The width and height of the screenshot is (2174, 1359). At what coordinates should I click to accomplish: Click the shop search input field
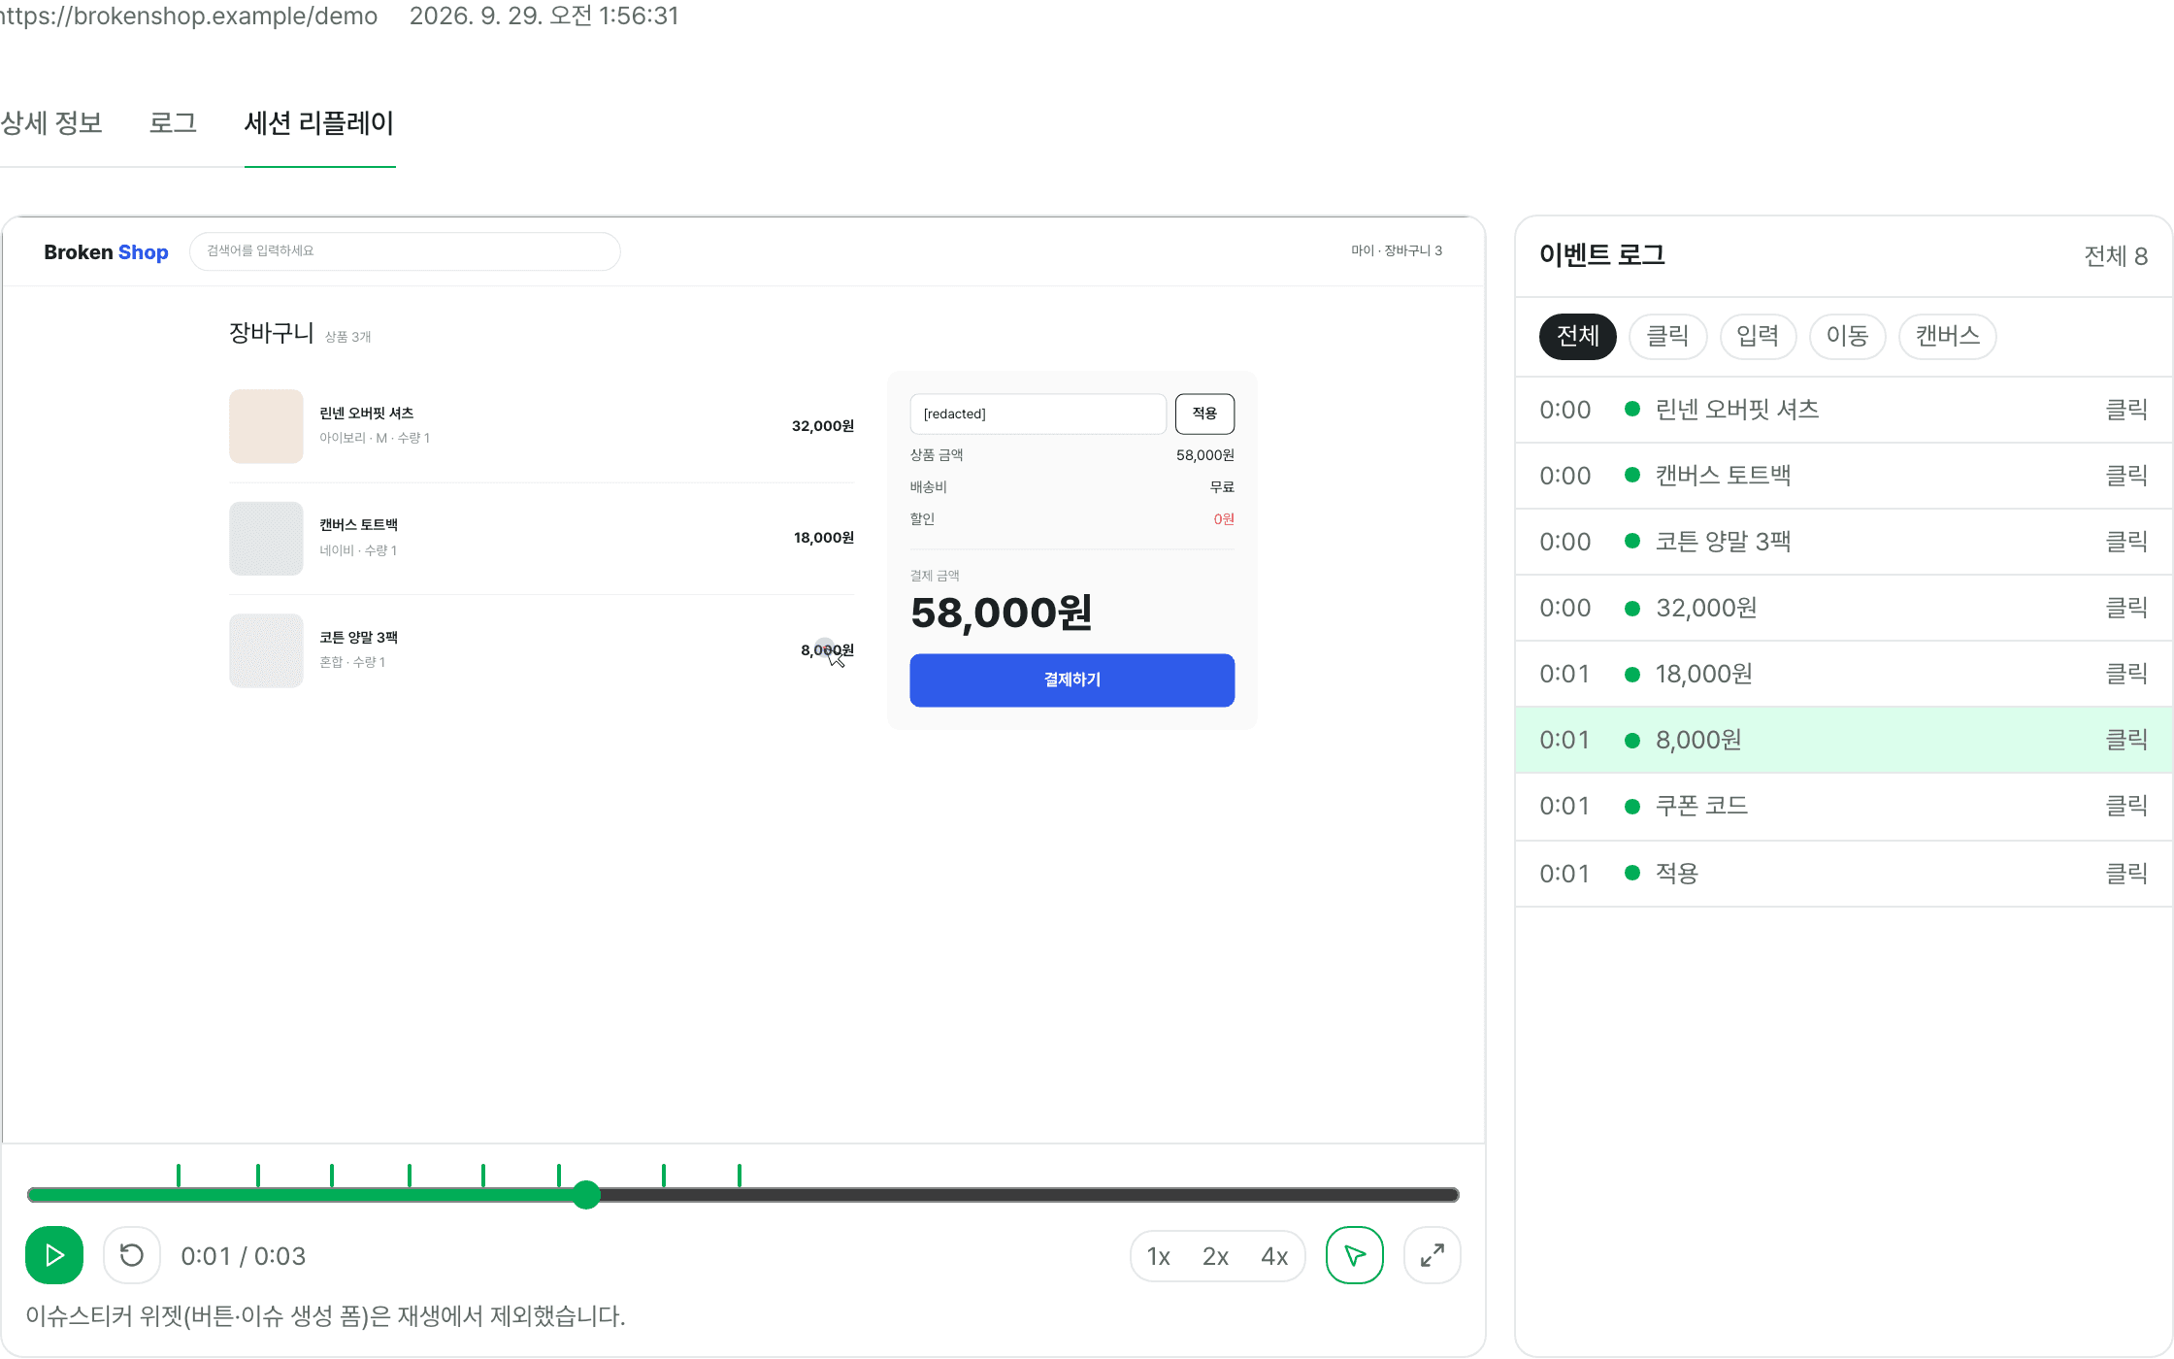[x=405, y=250]
